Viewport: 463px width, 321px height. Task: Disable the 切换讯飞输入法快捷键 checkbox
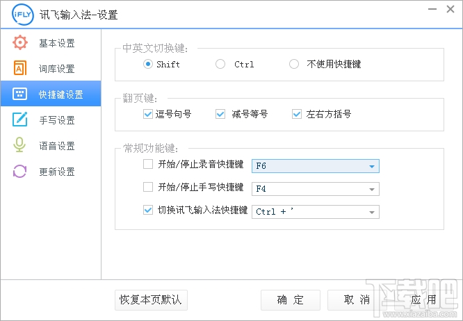click(x=147, y=210)
